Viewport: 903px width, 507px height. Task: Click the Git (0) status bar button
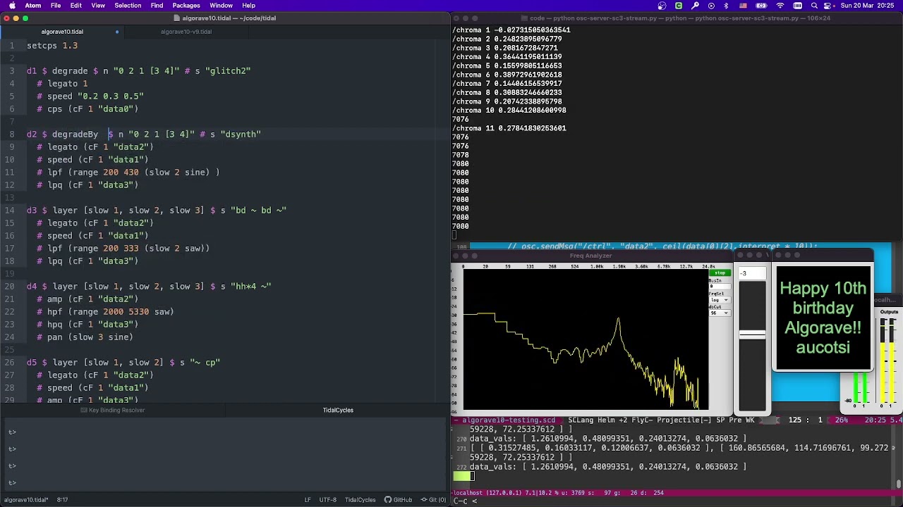pos(432,500)
